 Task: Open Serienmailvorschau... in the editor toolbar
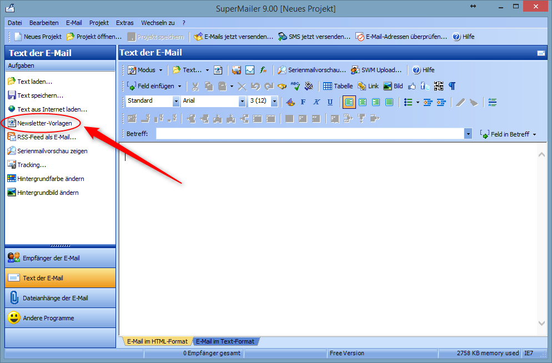point(312,70)
